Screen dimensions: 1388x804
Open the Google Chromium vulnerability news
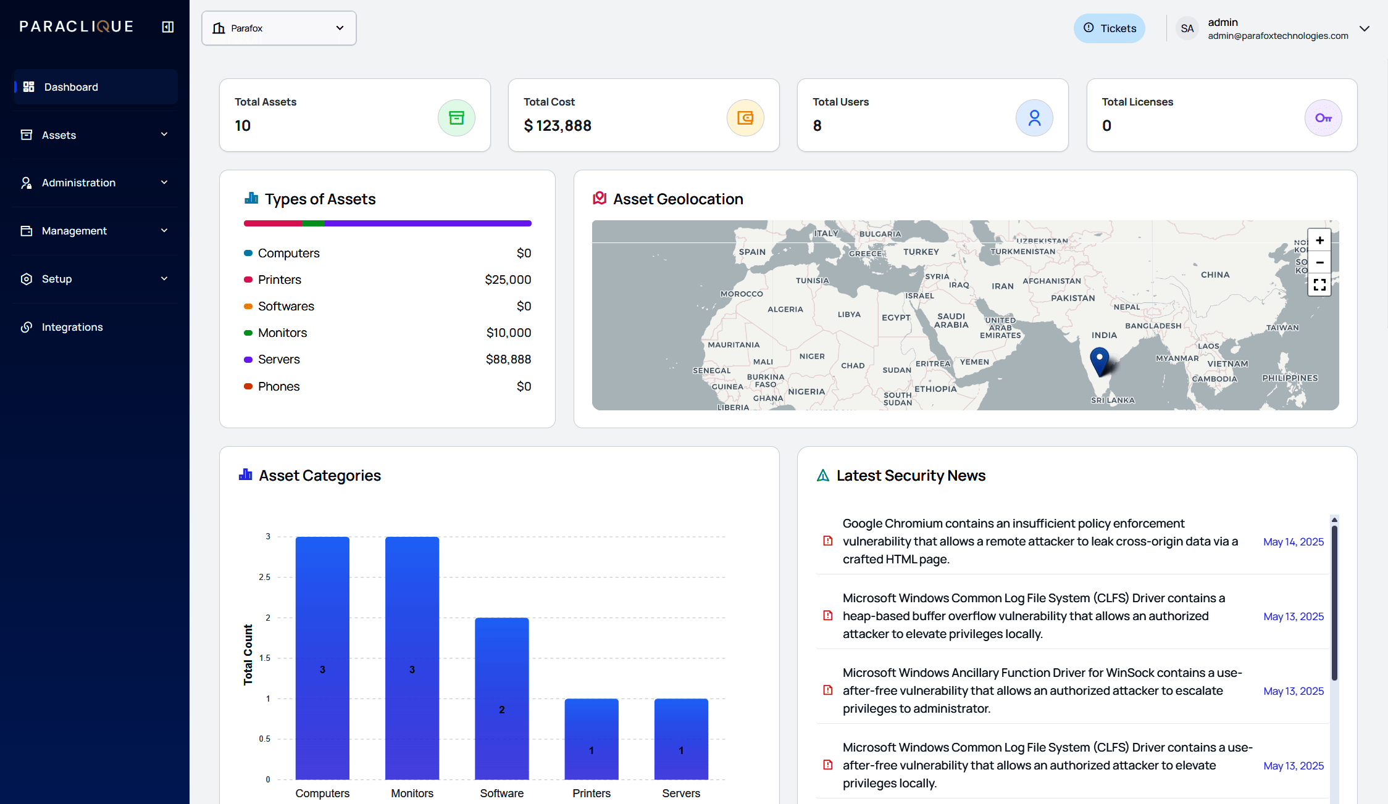click(x=1040, y=541)
